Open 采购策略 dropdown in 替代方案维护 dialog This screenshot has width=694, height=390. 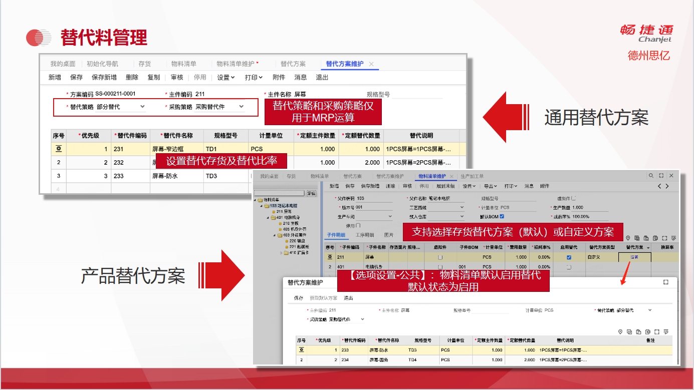(362, 319)
